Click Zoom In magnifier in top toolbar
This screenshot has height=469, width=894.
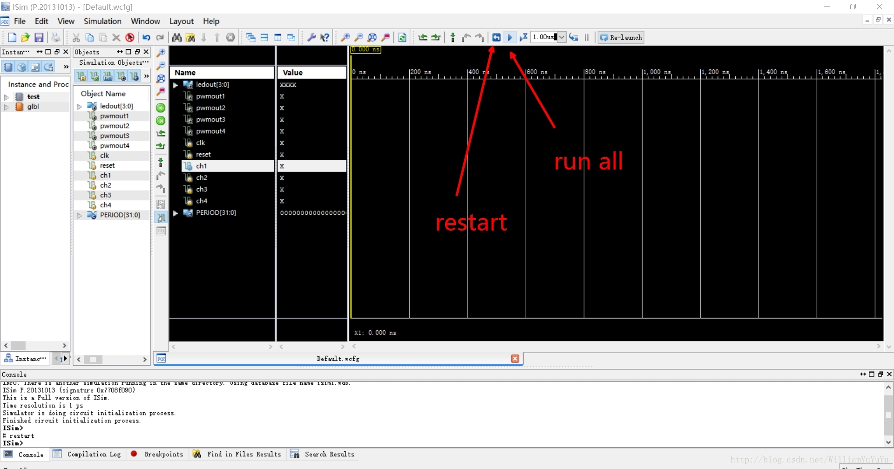345,37
